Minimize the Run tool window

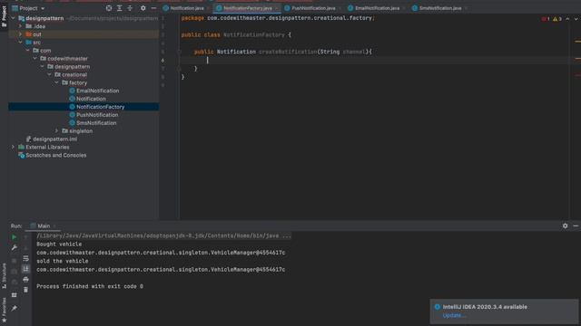[576, 225]
